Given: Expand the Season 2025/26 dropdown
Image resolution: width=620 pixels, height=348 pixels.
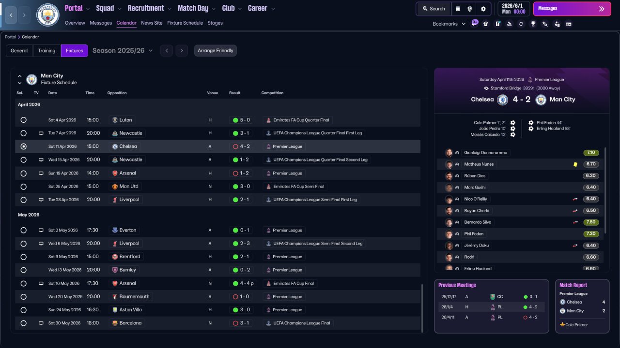Looking at the screenshot, I should tap(123, 51).
